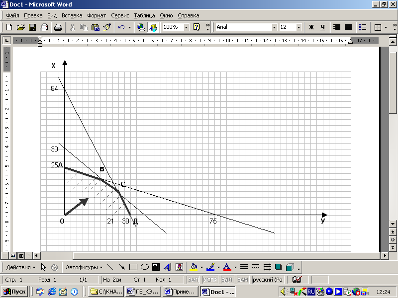Viewport: 398px width, 298px height.
Task: Open the border style dropdown arrow
Action: coord(386,27)
